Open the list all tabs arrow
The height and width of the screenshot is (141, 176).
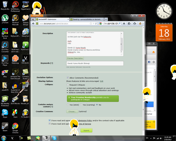pos(143,19)
